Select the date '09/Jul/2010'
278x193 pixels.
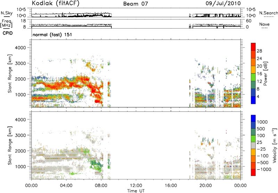(223, 3)
